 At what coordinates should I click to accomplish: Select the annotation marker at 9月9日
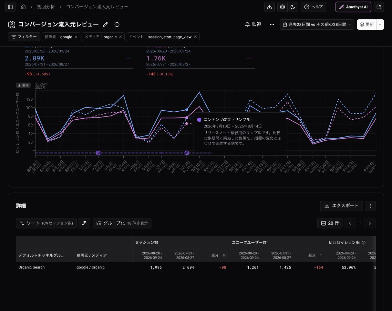tap(187, 153)
